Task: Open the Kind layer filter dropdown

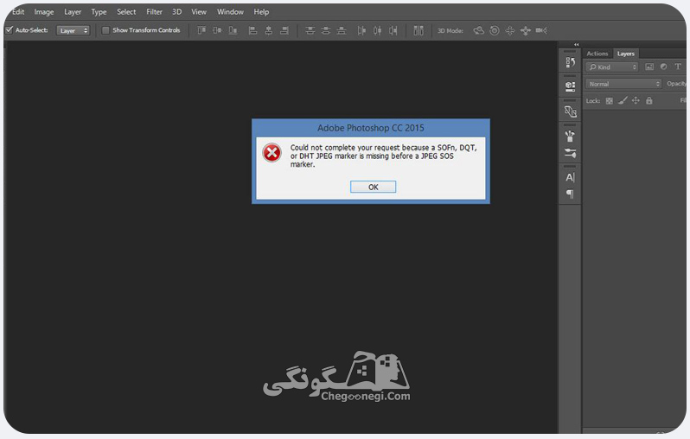Action: click(x=611, y=67)
